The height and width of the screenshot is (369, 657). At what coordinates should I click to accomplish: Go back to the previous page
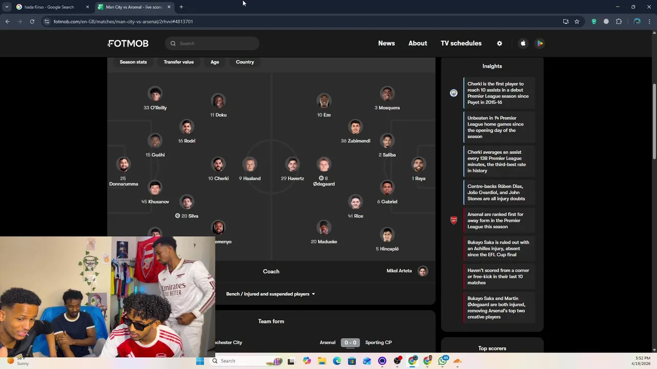(x=7, y=22)
